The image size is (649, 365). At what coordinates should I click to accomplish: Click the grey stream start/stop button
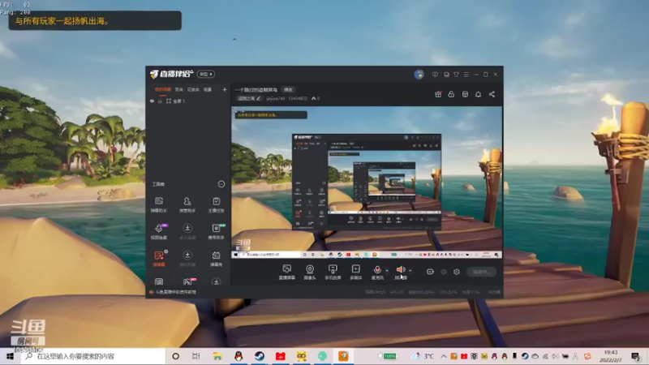pyautogui.click(x=481, y=272)
